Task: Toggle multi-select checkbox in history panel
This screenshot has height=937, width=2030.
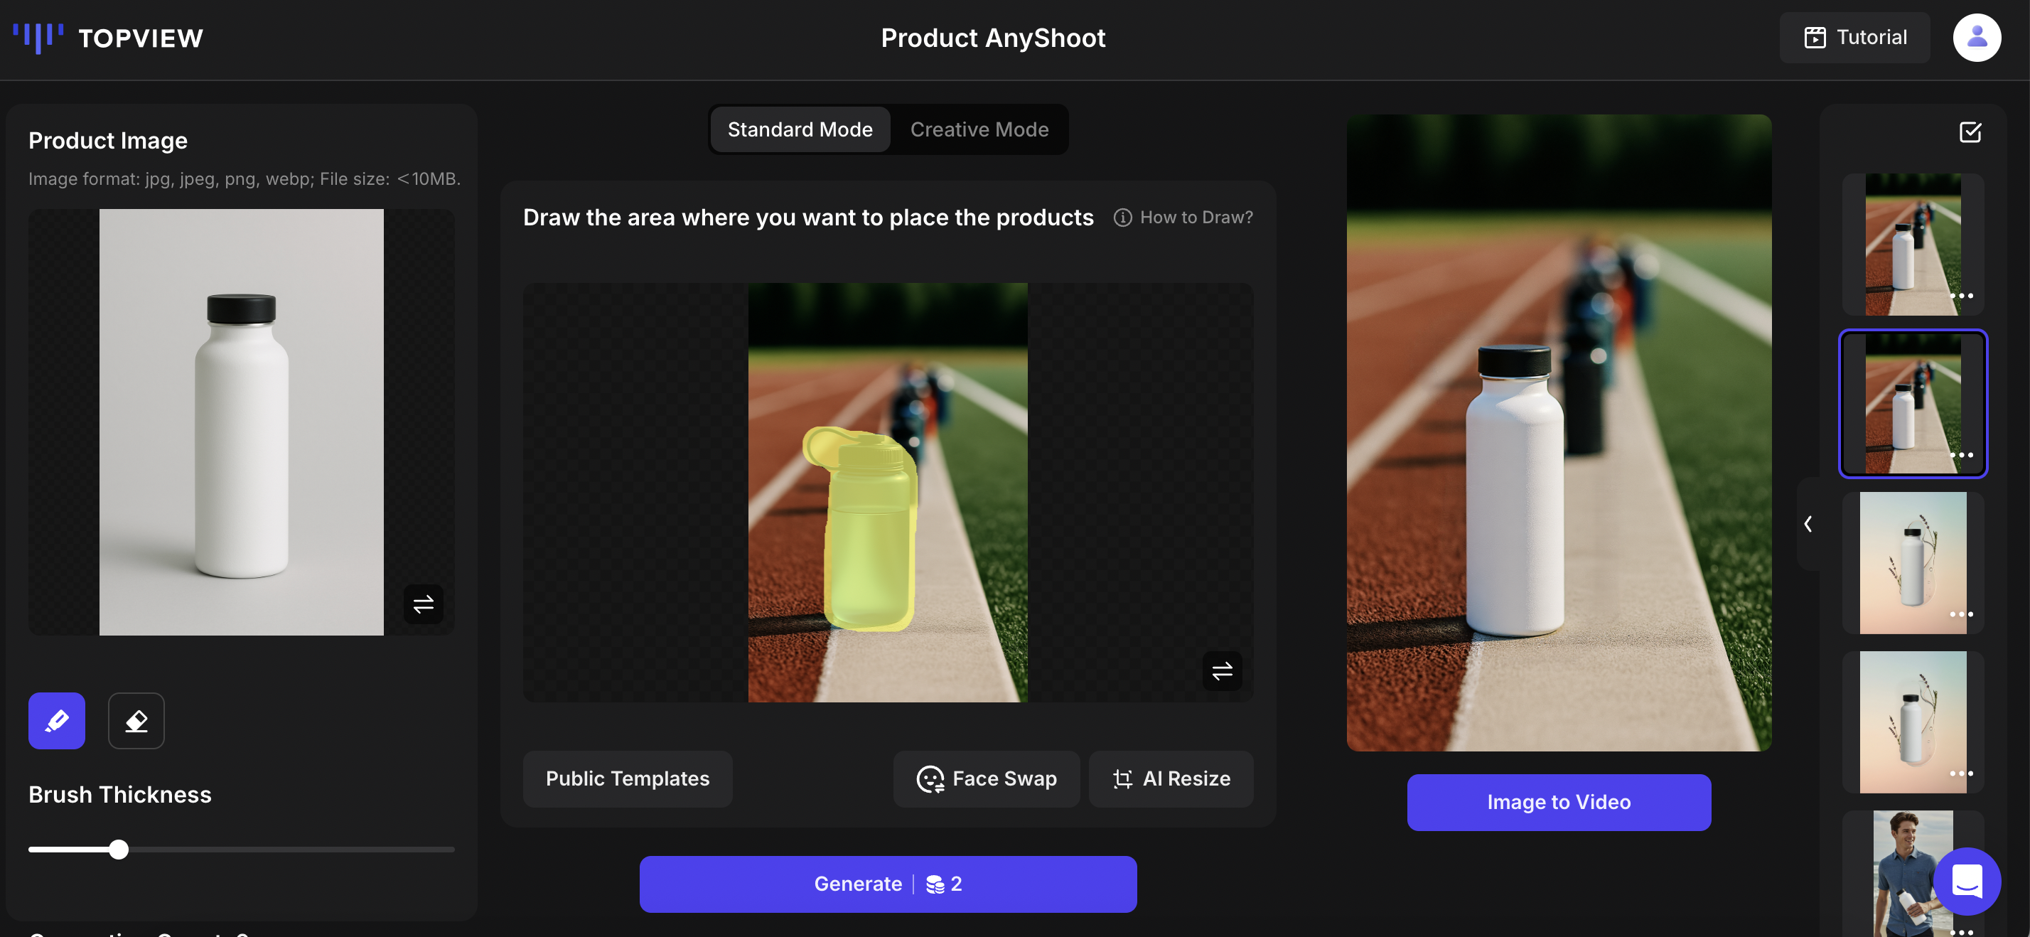Action: point(1970,132)
